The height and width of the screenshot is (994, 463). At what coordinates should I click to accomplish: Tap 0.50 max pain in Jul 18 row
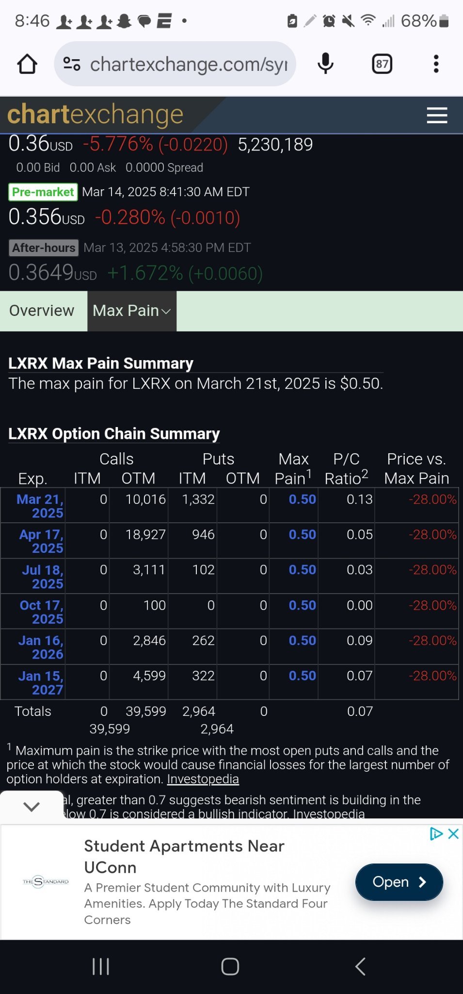pyautogui.click(x=303, y=570)
